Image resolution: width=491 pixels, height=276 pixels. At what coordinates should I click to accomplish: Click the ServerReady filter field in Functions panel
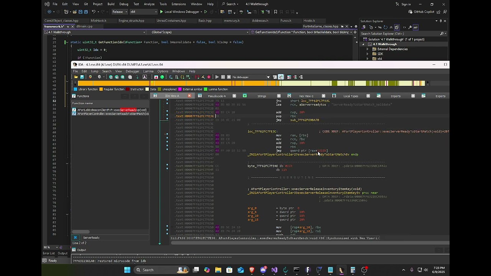115,238
